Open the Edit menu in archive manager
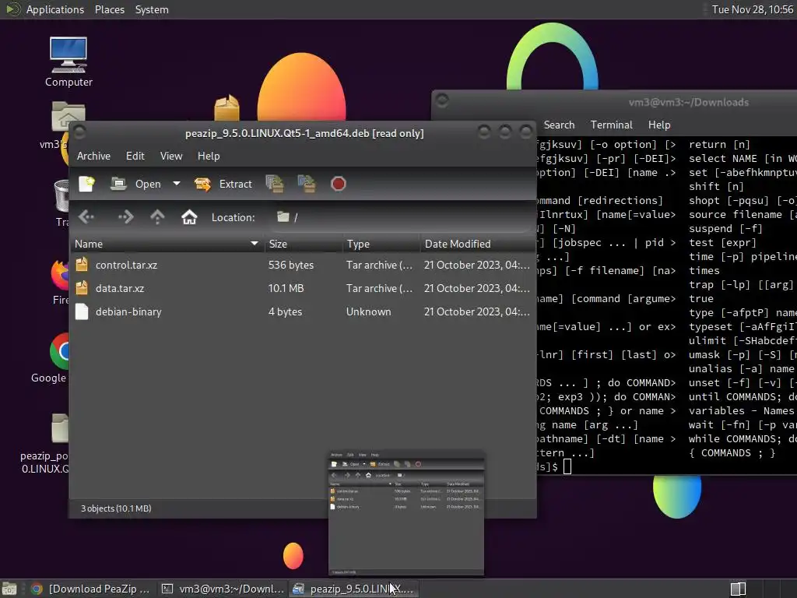Viewport: 797px width, 598px height. point(135,156)
